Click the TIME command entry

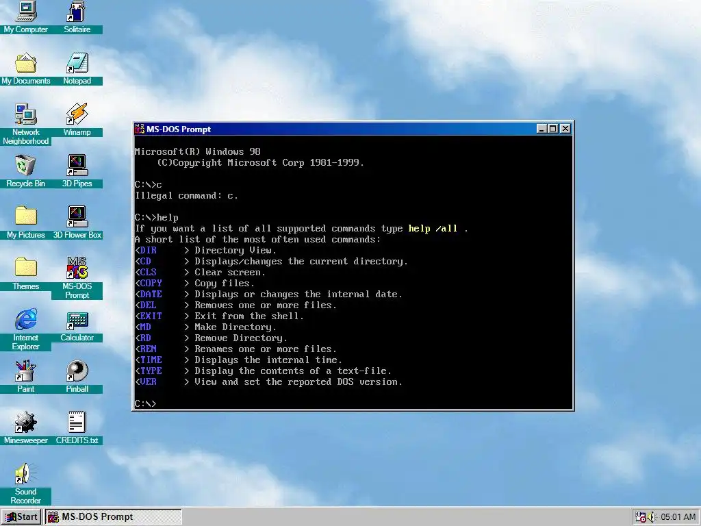(151, 360)
